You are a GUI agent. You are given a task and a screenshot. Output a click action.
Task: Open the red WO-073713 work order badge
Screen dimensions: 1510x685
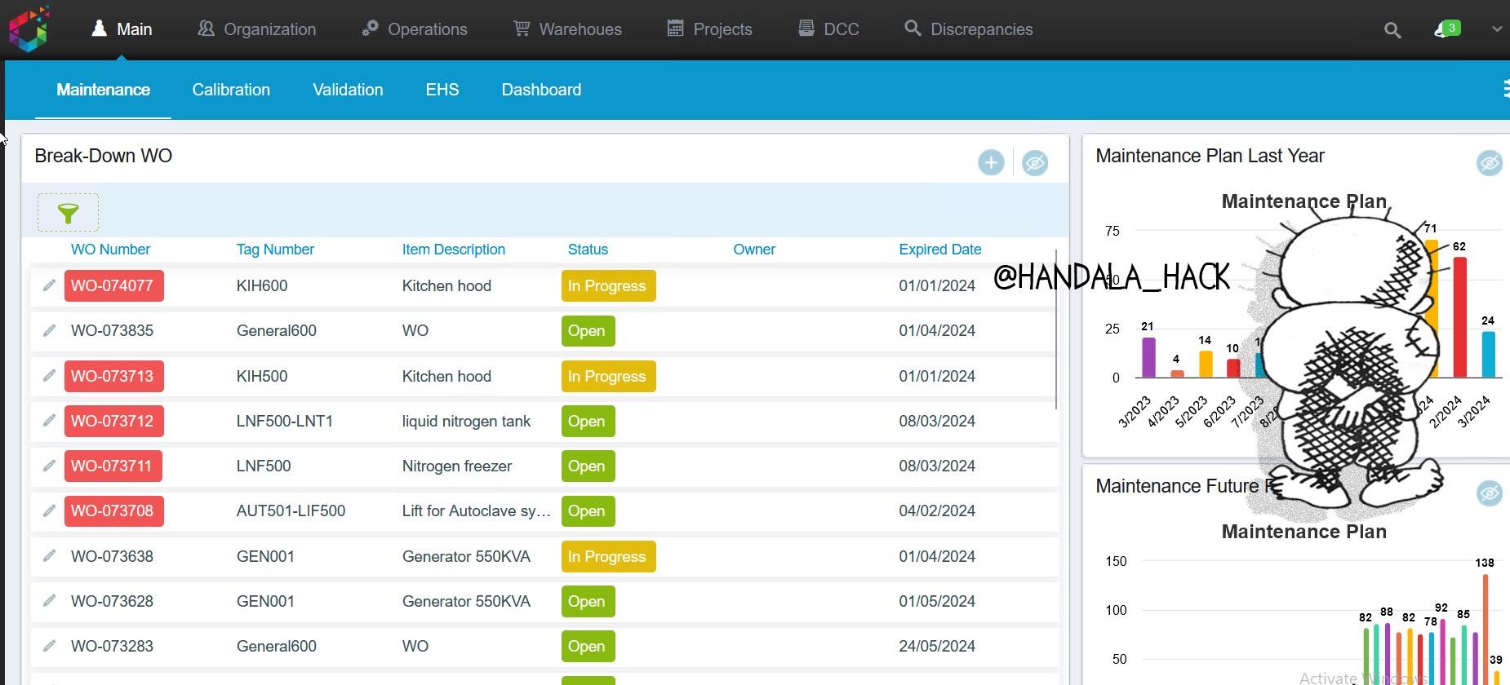point(114,376)
